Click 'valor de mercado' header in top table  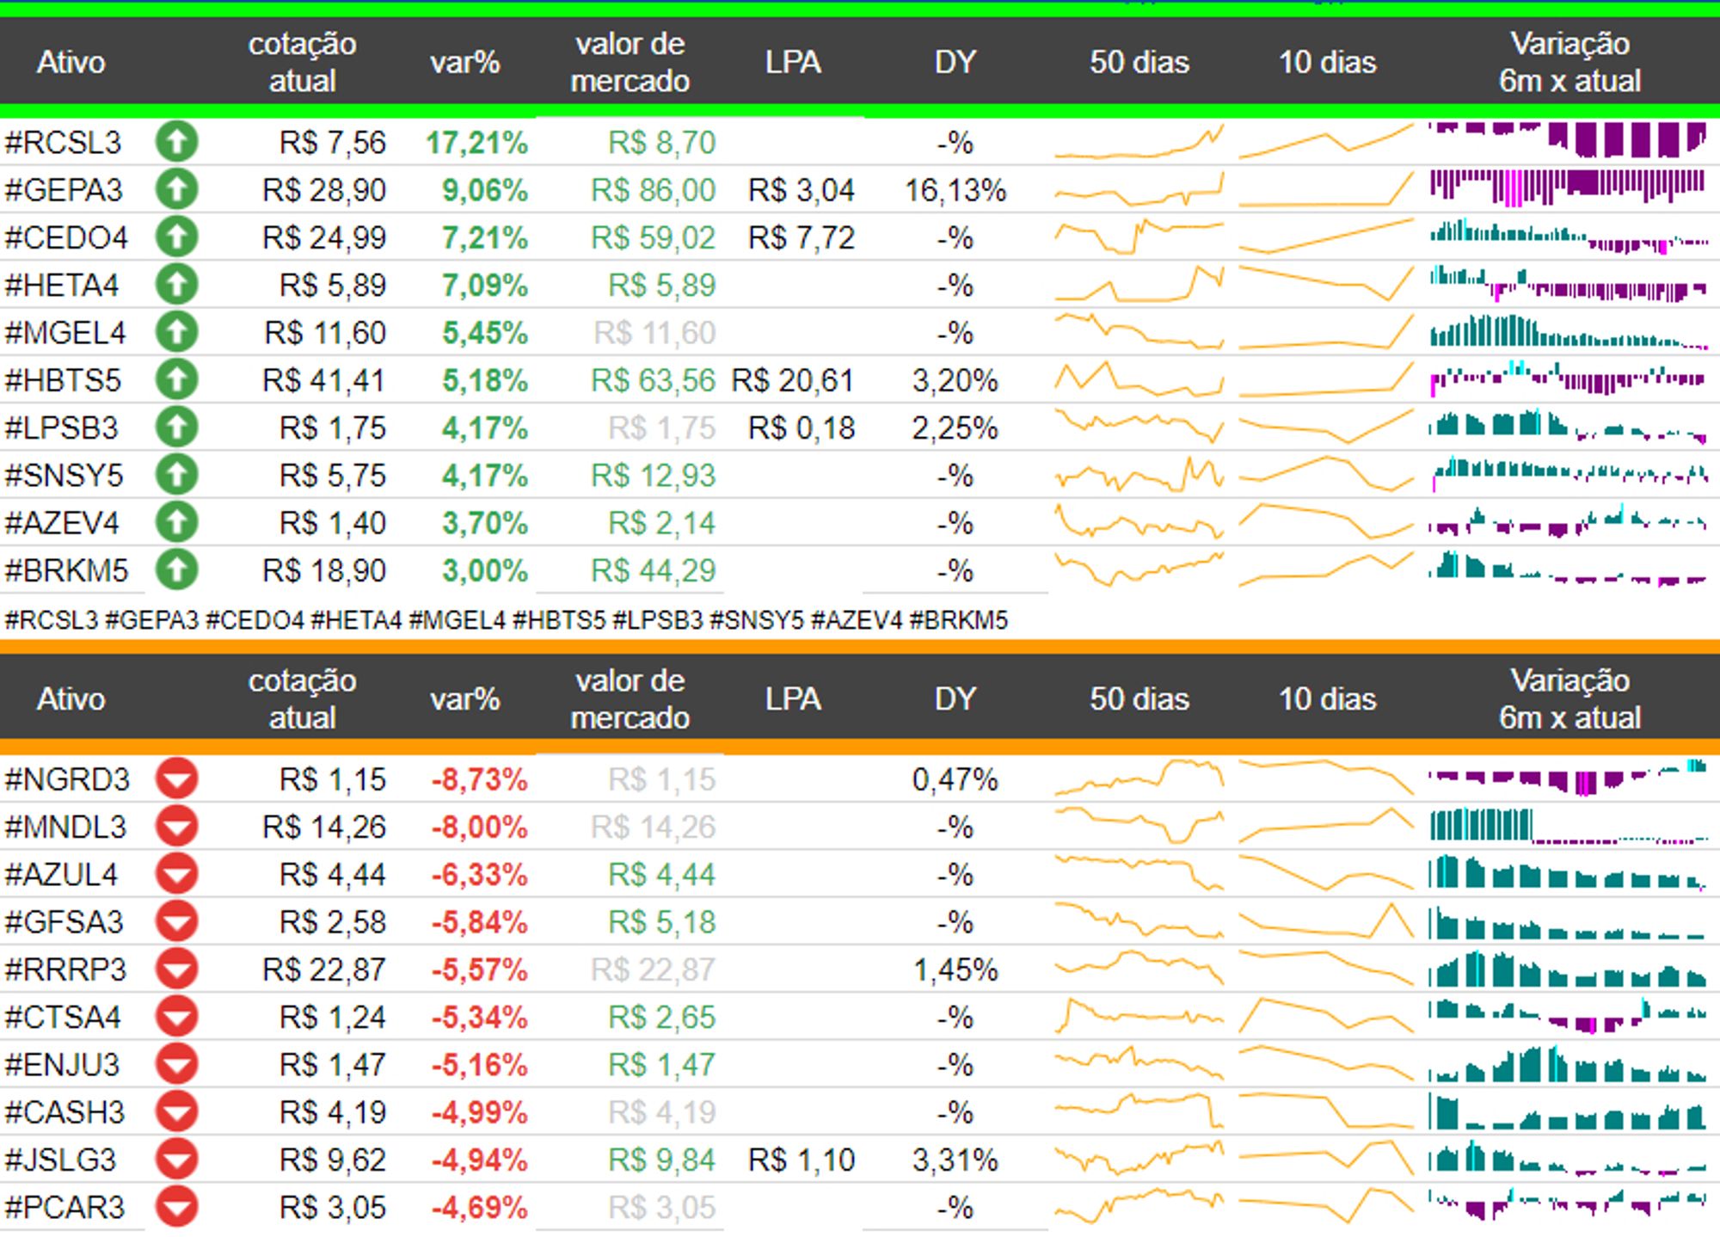coord(630,62)
